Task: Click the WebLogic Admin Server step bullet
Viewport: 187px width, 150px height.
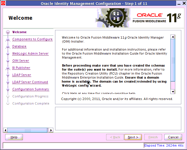Action: pos(8,53)
